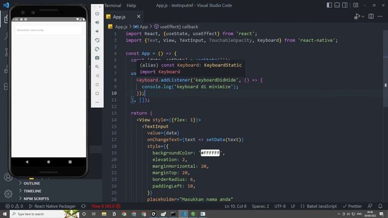Open Source Control in activity bar
388x218 pixels.
[6, 52]
